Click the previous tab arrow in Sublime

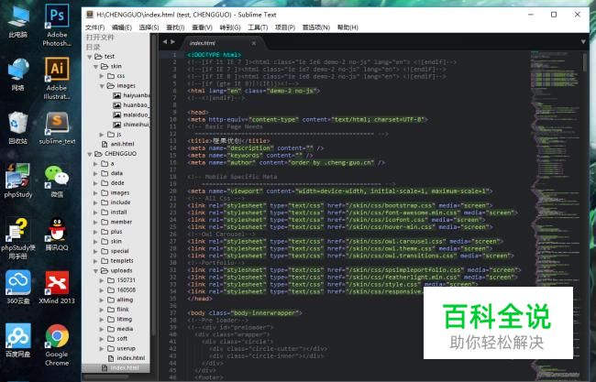(165, 42)
